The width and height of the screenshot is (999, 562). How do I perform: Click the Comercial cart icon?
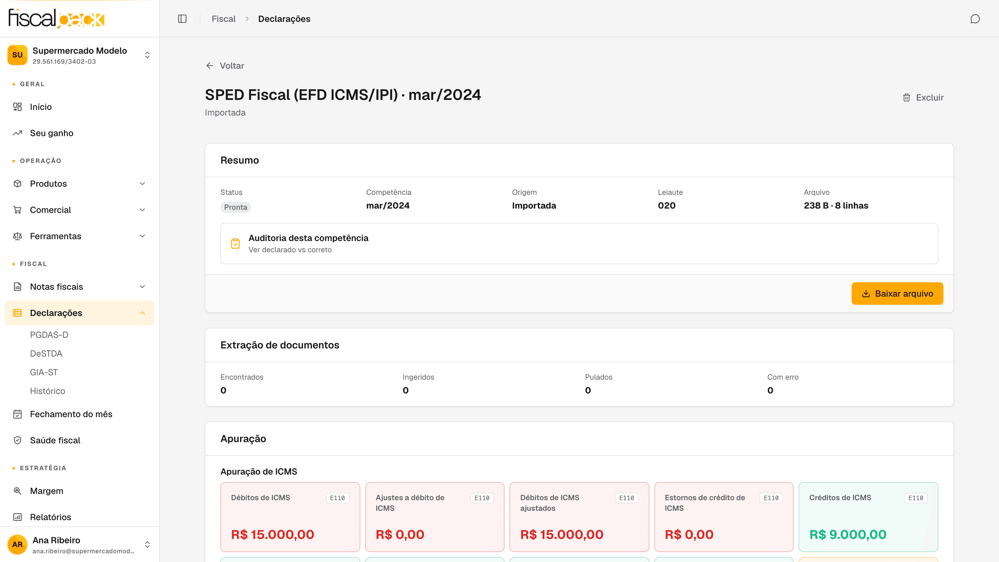click(x=17, y=210)
